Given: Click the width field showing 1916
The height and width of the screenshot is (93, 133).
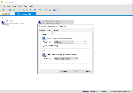Looking at the screenshot, I should coord(78,42).
